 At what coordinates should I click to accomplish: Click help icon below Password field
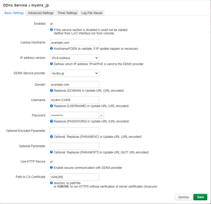coord(52,121)
